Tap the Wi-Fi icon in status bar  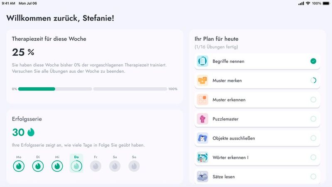point(308,3)
